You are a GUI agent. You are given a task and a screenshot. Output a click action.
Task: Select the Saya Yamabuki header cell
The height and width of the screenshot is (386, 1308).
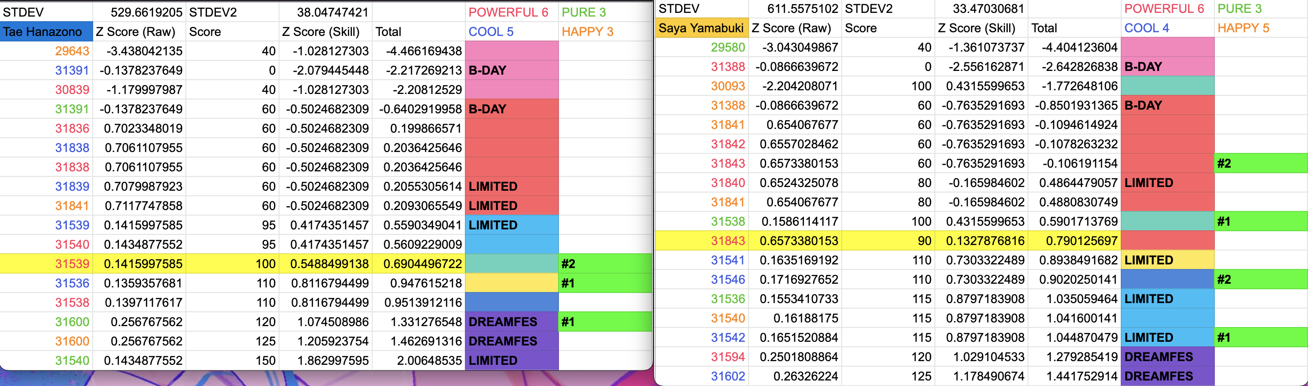[702, 28]
